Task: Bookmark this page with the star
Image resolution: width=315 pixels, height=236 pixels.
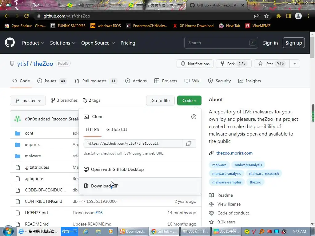Action: coord(266,16)
